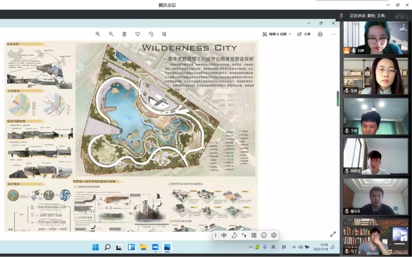Open volume speaker tray icon
The image size is (412, 257).
click(x=300, y=247)
